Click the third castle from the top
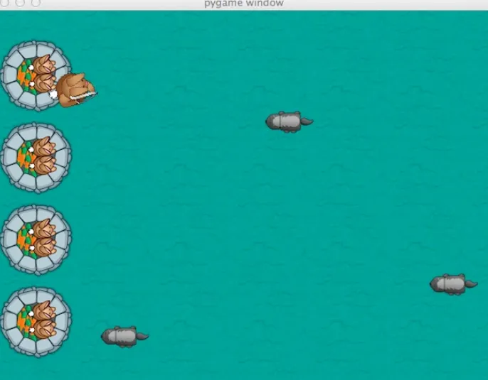Image resolution: width=488 pixels, height=380 pixels. pos(36,240)
